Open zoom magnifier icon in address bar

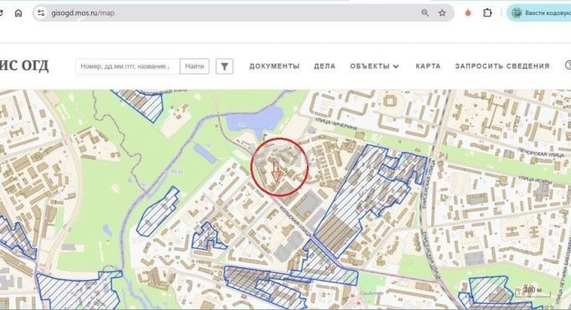click(x=425, y=13)
